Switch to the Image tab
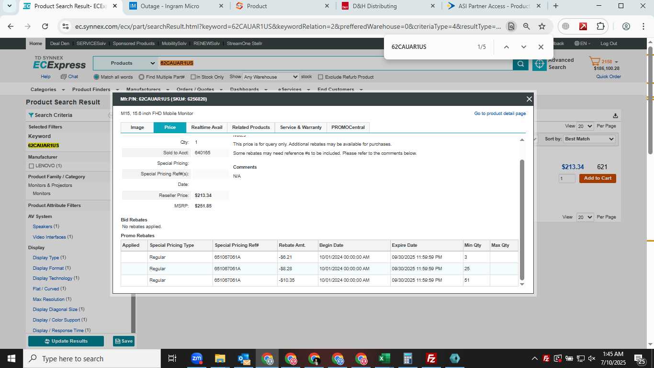654x368 pixels. pos(137,127)
